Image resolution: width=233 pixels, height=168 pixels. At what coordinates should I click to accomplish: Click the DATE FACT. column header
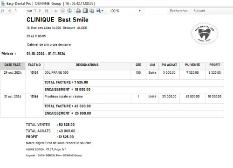coord(13,66)
